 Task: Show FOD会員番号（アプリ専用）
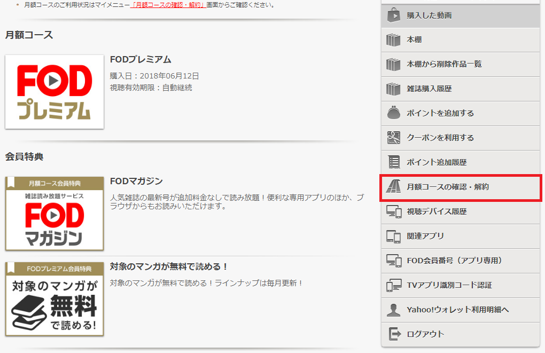[x=461, y=261]
